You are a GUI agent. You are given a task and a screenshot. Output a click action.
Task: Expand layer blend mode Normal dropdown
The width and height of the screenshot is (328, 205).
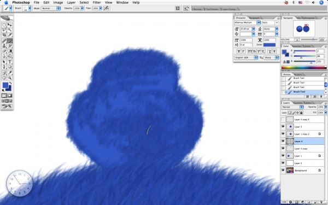[x=292, y=107]
